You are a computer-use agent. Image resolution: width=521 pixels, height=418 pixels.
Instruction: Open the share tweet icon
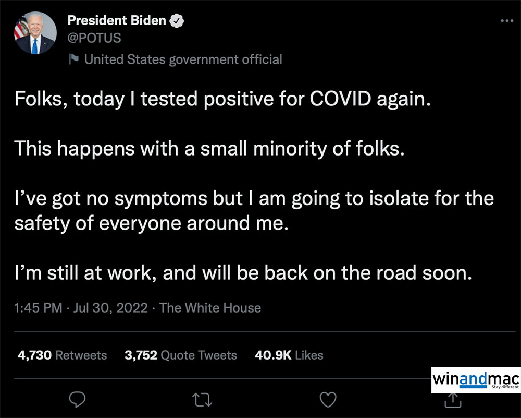point(454,400)
